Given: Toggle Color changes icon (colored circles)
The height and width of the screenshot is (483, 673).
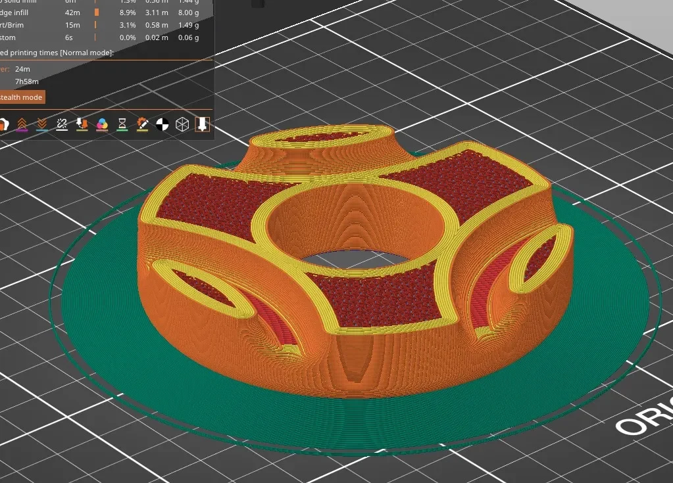Looking at the screenshot, I should click(102, 124).
